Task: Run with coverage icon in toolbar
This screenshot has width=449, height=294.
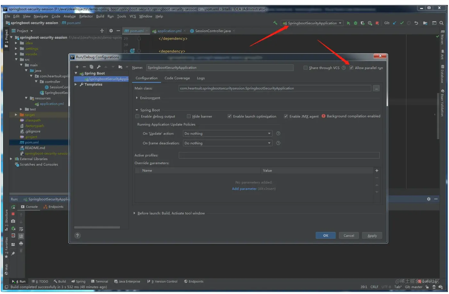Action: [x=362, y=23]
